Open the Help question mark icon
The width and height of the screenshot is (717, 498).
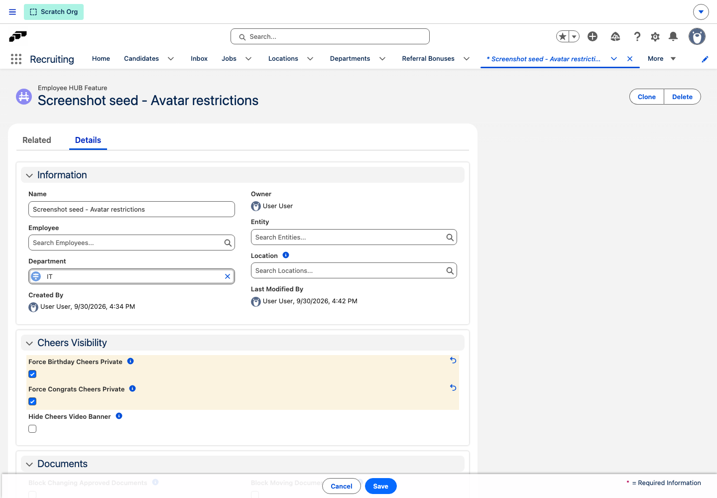click(x=637, y=36)
